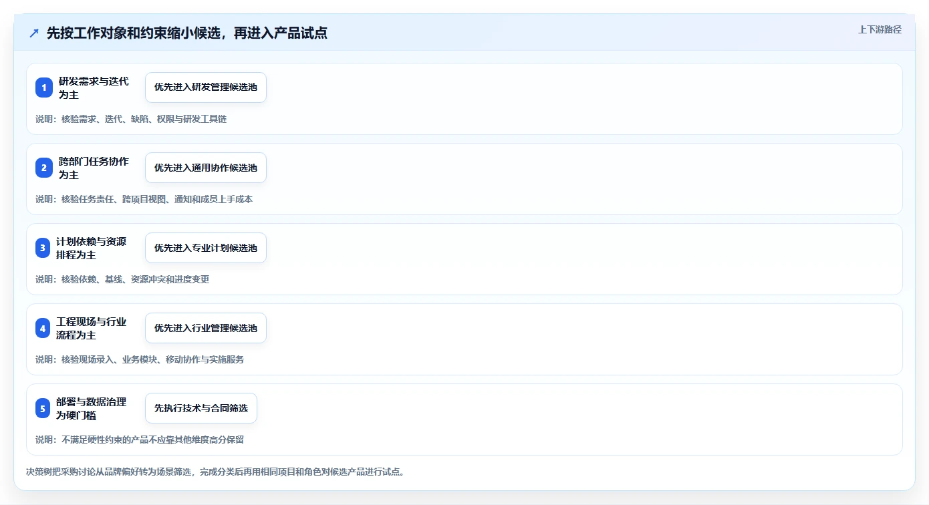Click 先执行技术与合同筛选 button
The height and width of the screenshot is (505, 929).
coord(201,408)
